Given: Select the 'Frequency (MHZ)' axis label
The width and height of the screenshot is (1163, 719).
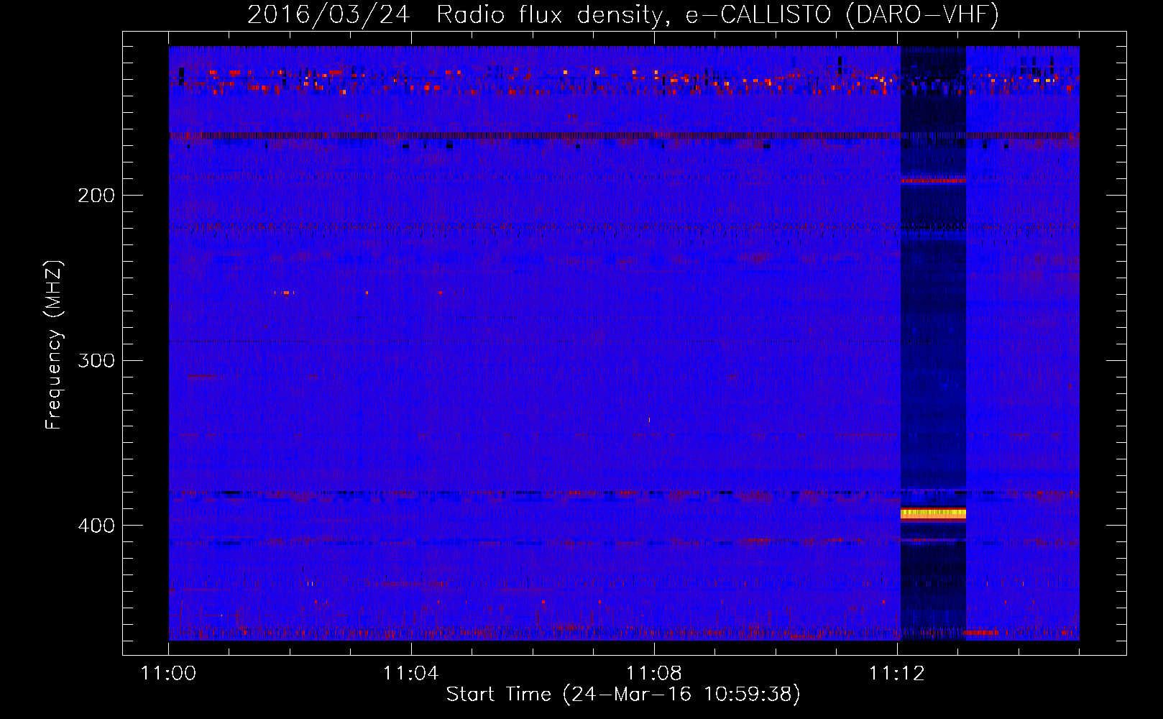Looking at the screenshot, I should (x=54, y=345).
